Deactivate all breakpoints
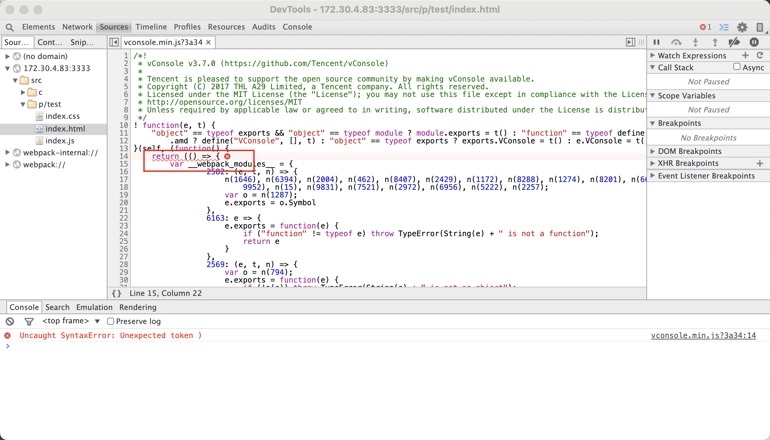 734,42
